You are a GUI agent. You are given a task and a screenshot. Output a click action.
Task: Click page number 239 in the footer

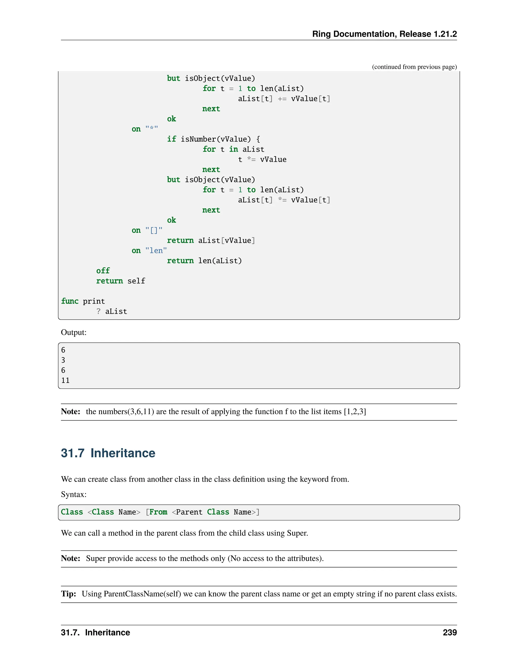449,632
